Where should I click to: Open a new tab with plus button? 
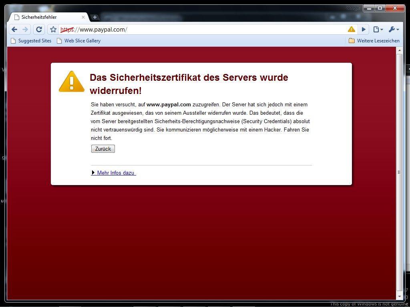point(94,17)
